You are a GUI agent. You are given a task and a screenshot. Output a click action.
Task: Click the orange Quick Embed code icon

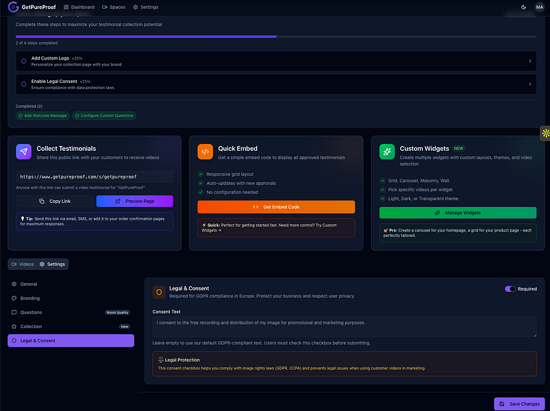205,151
